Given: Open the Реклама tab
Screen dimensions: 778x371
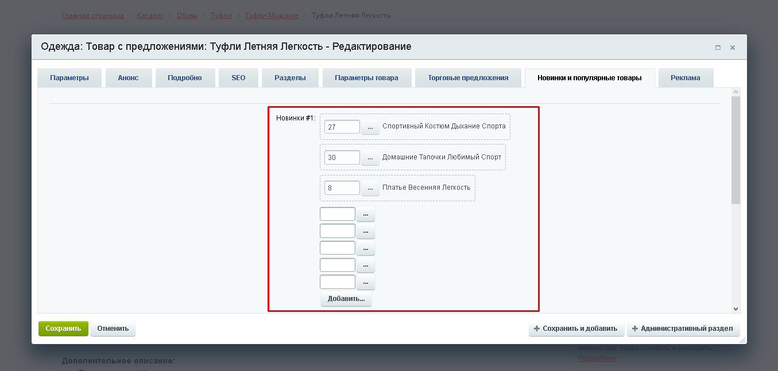Looking at the screenshot, I should pyautogui.click(x=685, y=78).
